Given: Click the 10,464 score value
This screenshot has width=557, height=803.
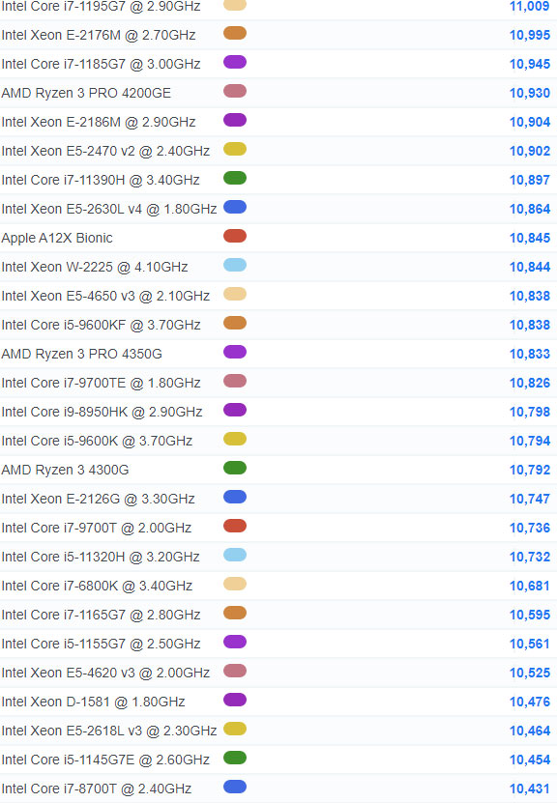Looking at the screenshot, I should tap(530, 731).
